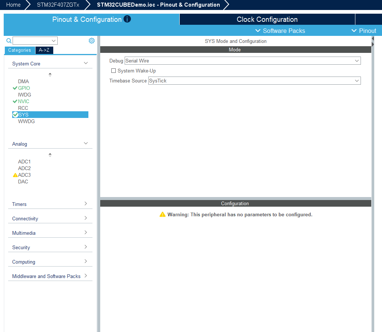This screenshot has width=382, height=332.
Task: Click the info icon beside Pinout & Configuration
Action: pos(127,19)
